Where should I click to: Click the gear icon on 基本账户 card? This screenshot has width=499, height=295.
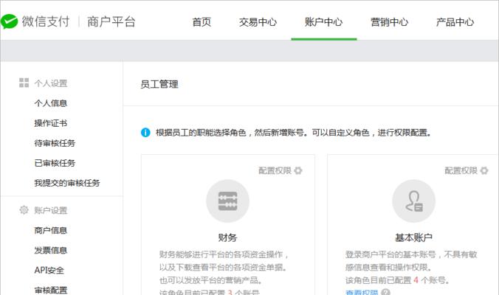tap(484, 170)
